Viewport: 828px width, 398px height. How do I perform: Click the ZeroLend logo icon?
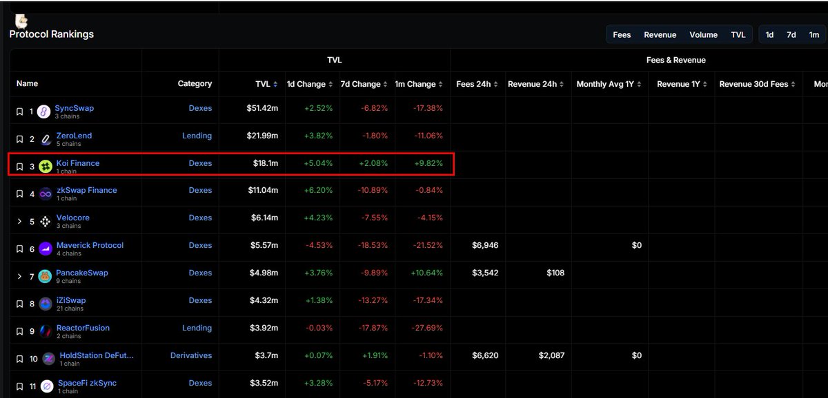coord(46,139)
